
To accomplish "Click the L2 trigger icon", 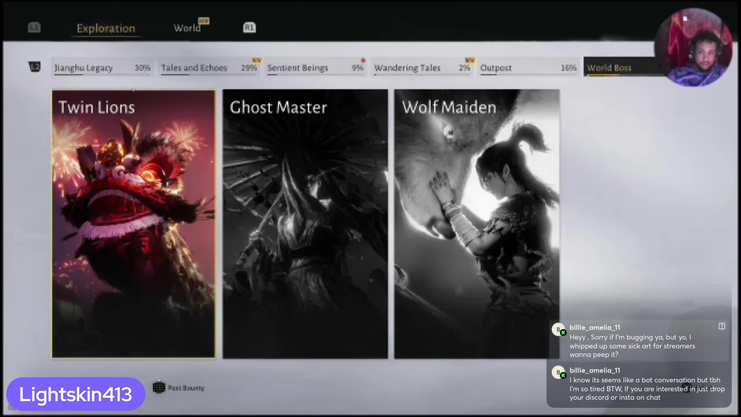I will tap(35, 67).
